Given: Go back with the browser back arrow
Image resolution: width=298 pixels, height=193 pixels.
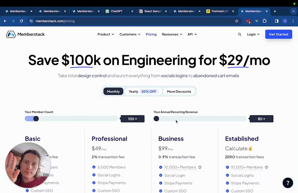Looking at the screenshot, I should pos(5,21).
